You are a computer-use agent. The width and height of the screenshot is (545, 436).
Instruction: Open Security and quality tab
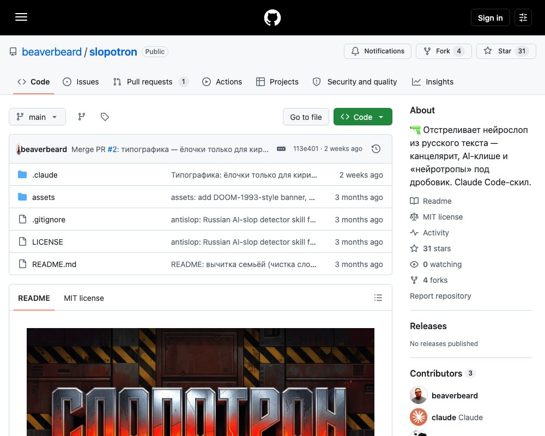(x=355, y=82)
